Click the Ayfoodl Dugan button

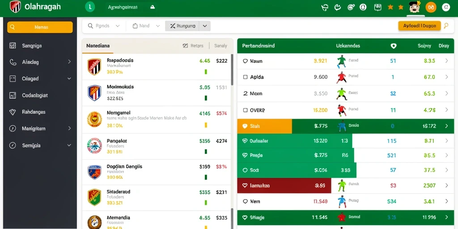click(x=420, y=25)
